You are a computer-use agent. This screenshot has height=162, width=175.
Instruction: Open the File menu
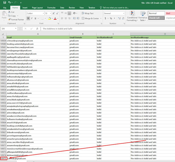pos(5,8)
